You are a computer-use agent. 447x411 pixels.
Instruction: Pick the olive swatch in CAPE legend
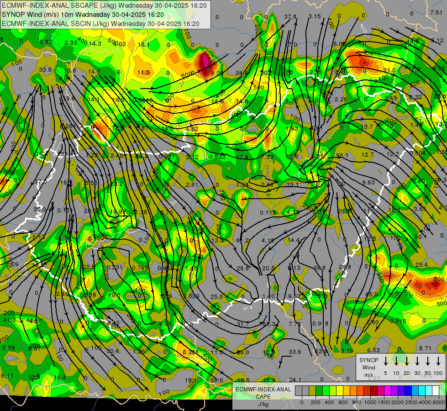tap(312, 390)
